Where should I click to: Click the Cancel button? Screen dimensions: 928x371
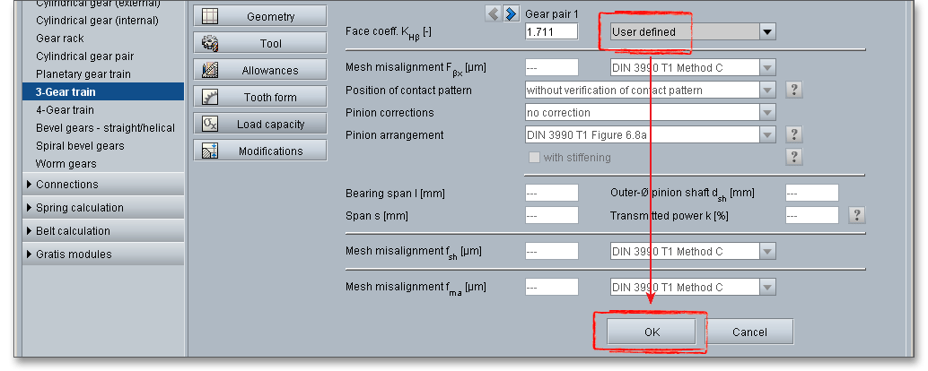(x=749, y=332)
